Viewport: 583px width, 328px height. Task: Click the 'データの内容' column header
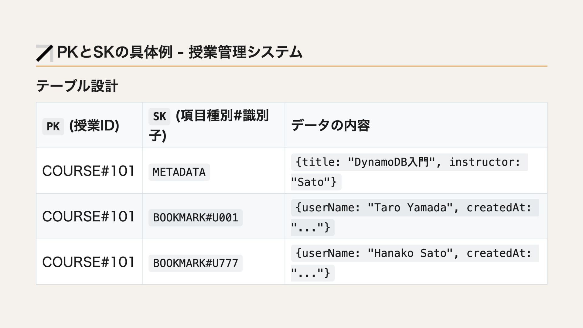pyautogui.click(x=330, y=125)
